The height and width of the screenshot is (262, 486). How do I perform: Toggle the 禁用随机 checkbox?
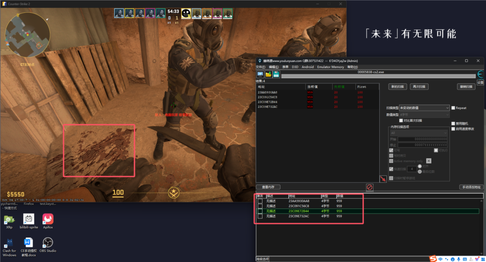pyautogui.click(x=453, y=124)
